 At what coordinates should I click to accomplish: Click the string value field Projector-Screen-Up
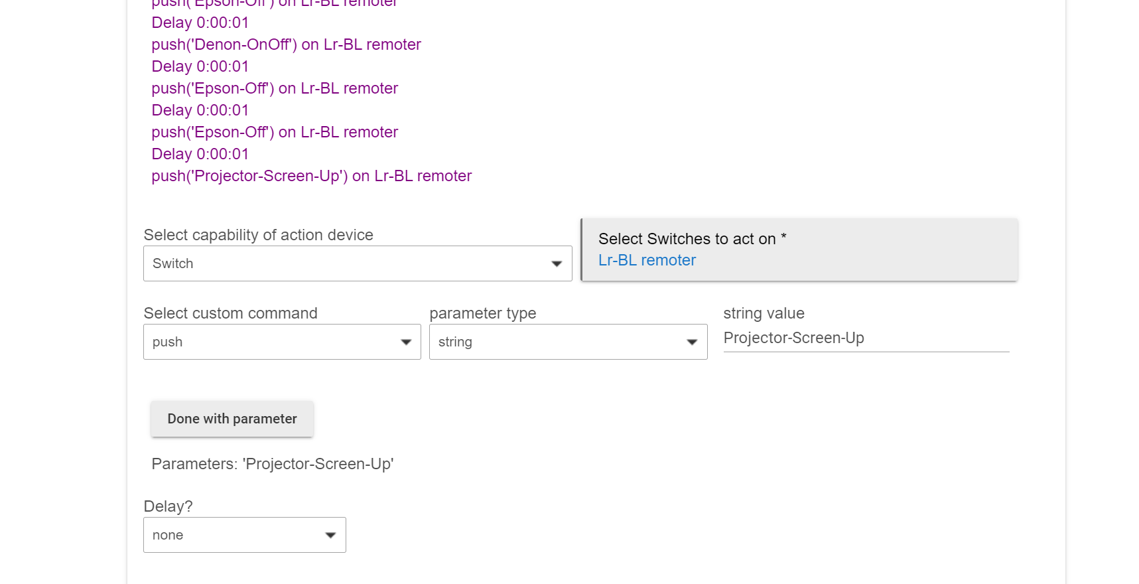866,338
